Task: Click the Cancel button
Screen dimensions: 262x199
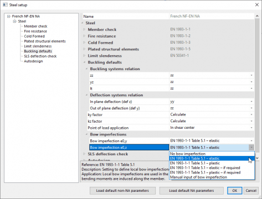Action: pyautogui.click(x=251, y=191)
